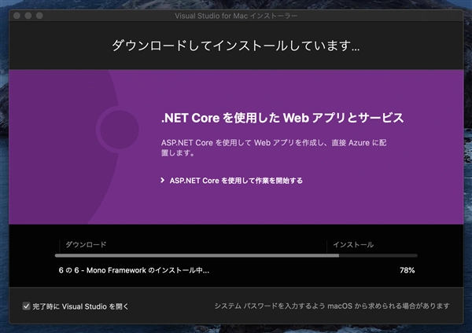Screen dimensions: 472x333
Task: Click the zoom window button
Action: tap(39, 16)
